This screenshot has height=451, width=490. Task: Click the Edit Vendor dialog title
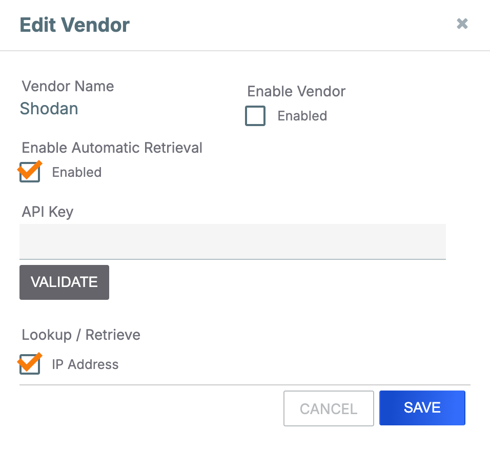(75, 25)
